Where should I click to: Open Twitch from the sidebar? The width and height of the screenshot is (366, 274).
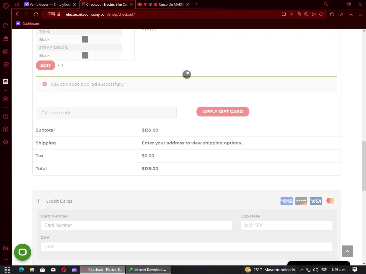(6, 51)
